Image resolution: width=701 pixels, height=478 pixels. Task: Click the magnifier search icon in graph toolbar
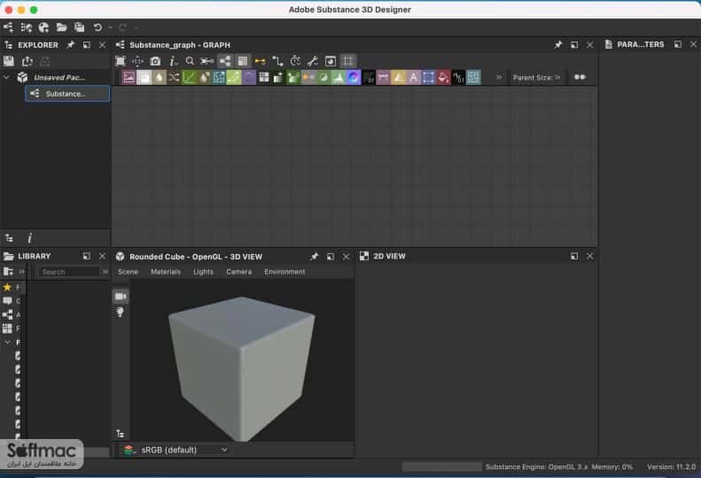tap(190, 61)
